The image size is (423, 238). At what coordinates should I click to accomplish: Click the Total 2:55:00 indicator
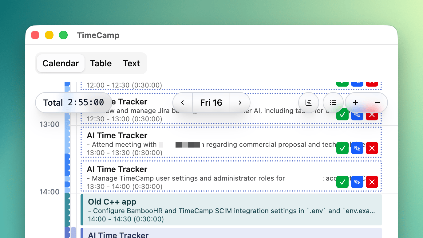(73, 103)
